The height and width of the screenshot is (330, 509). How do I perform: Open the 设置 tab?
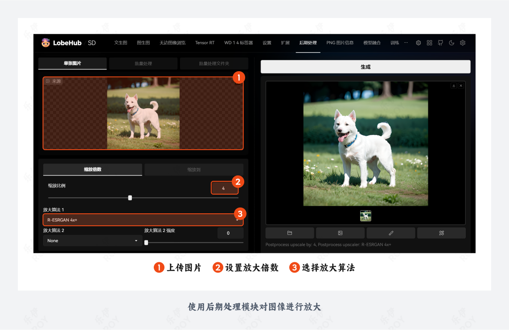click(x=267, y=43)
